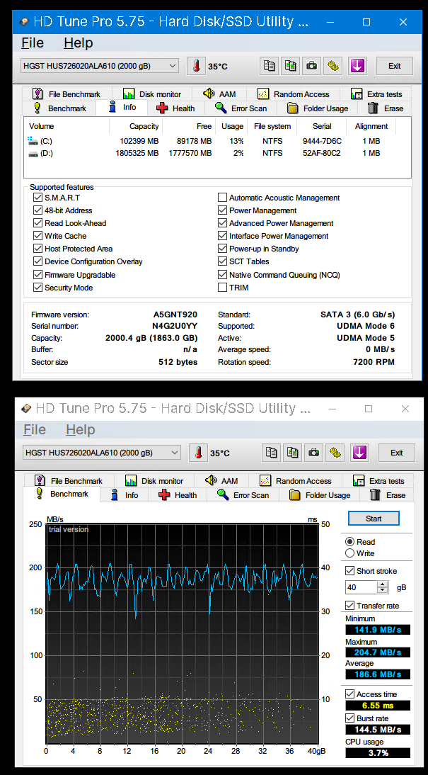Open options gears icon in Benchmark graph window
The height and width of the screenshot is (775, 428).
tap(335, 453)
